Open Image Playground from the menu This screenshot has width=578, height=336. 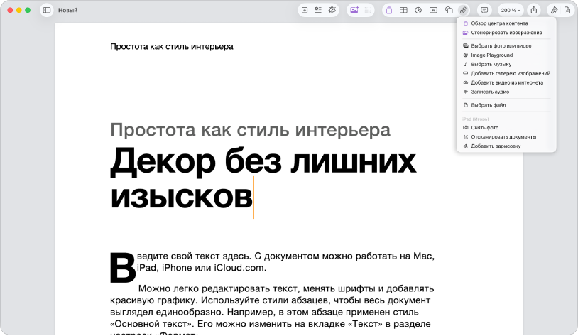[506, 55]
